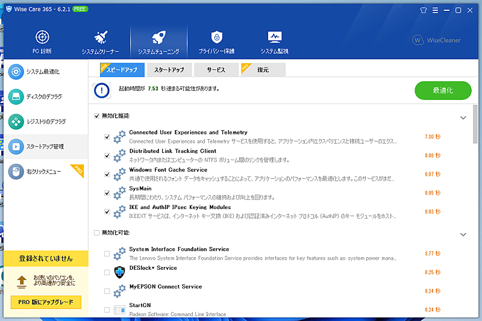Select システムチューニング rocket icon
The height and width of the screenshot is (321, 482).
pyautogui.click(x=158, y=37)
